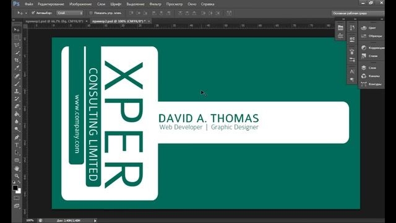
Task: Select the Crop tool
Action: coord(17,60)
